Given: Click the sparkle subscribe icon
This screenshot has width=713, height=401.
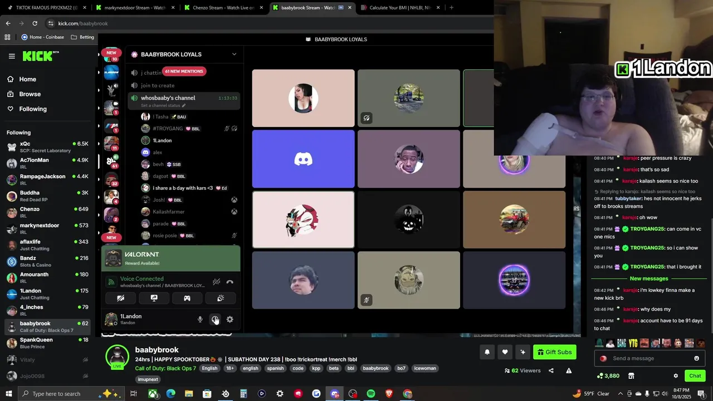Looking at the screenshot, I should click(522, 352).
